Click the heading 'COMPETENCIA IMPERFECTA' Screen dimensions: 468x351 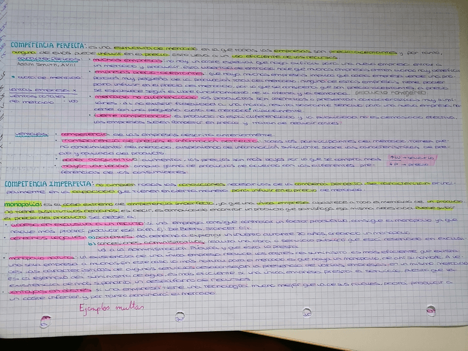click(x=49, y=184)
